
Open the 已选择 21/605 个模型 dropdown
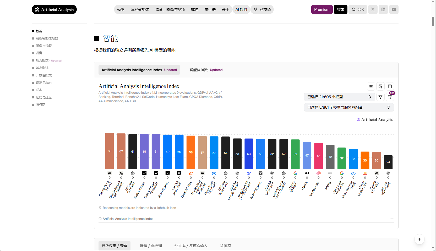tap(340, 97)
